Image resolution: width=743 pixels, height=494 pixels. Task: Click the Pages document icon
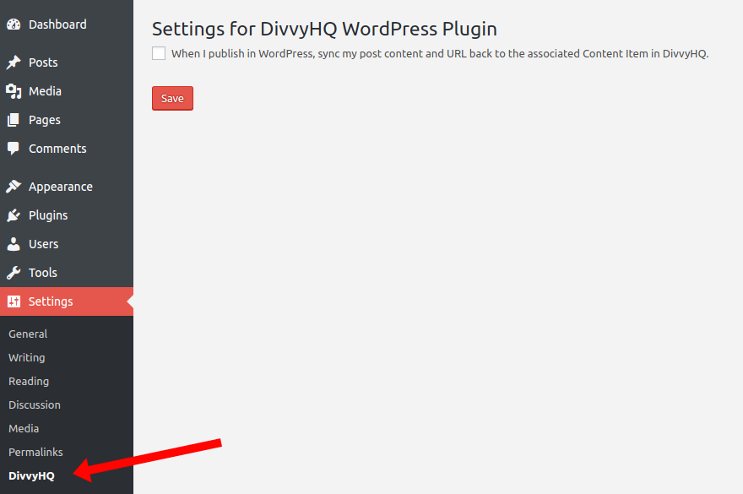point(14,120)
